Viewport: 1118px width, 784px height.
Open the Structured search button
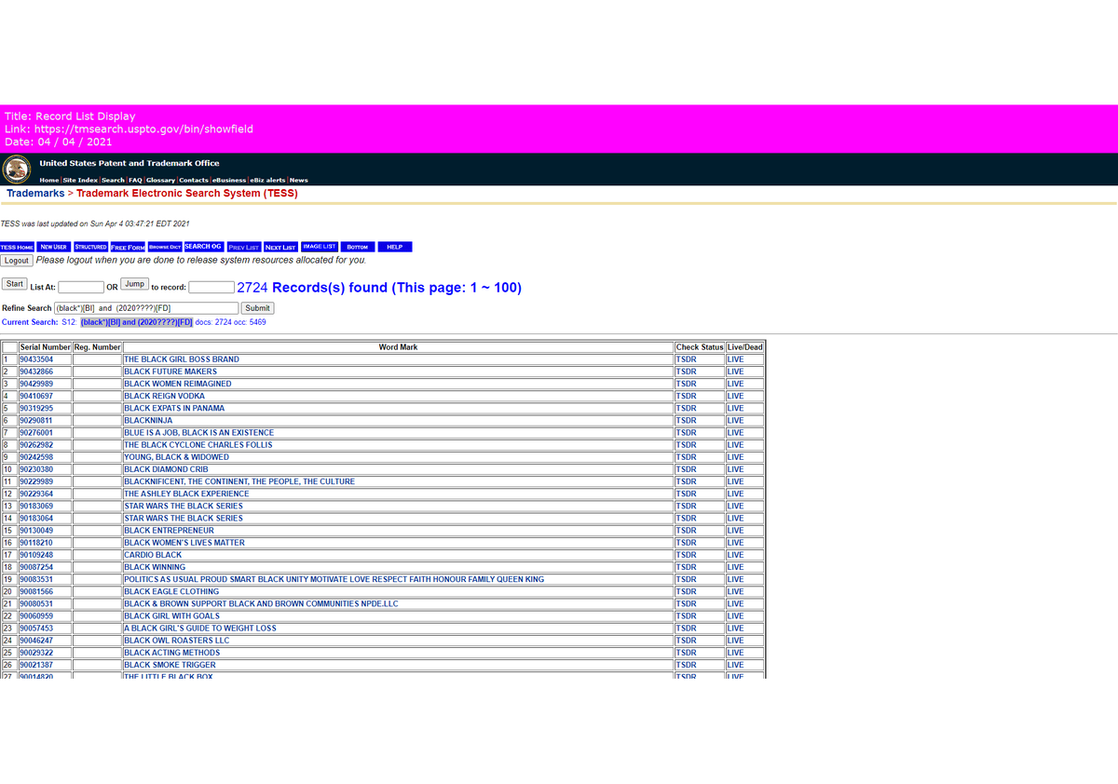tap(90, 247)
